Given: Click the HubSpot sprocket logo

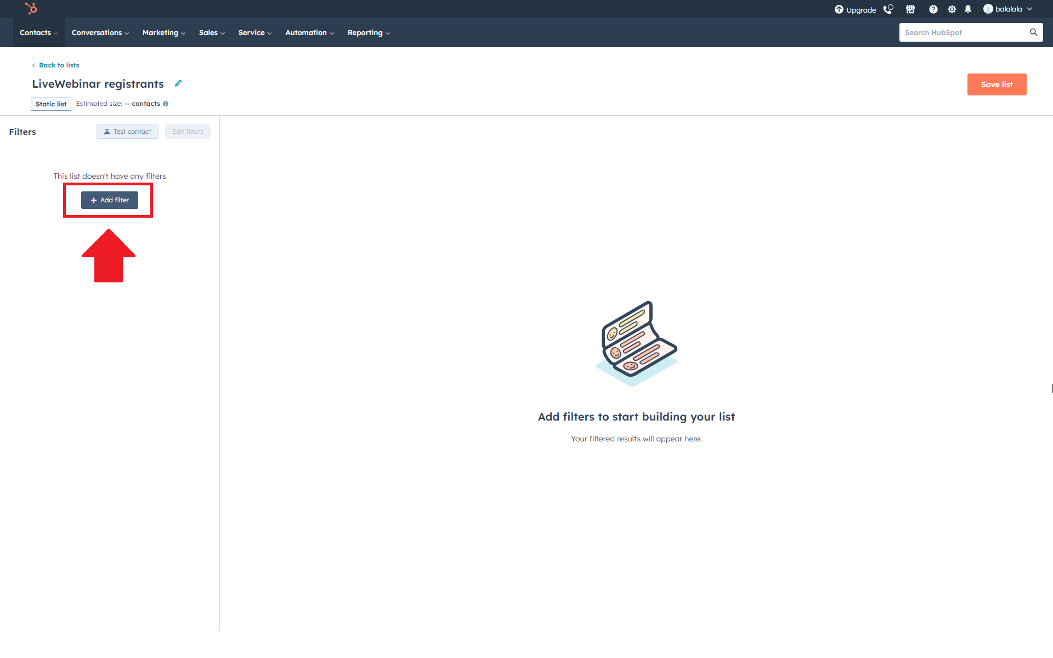Looking at the screenshot, I should (31, 8).
